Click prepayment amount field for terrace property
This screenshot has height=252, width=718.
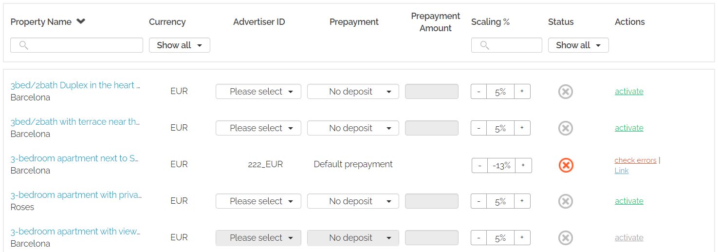point(431,128)
